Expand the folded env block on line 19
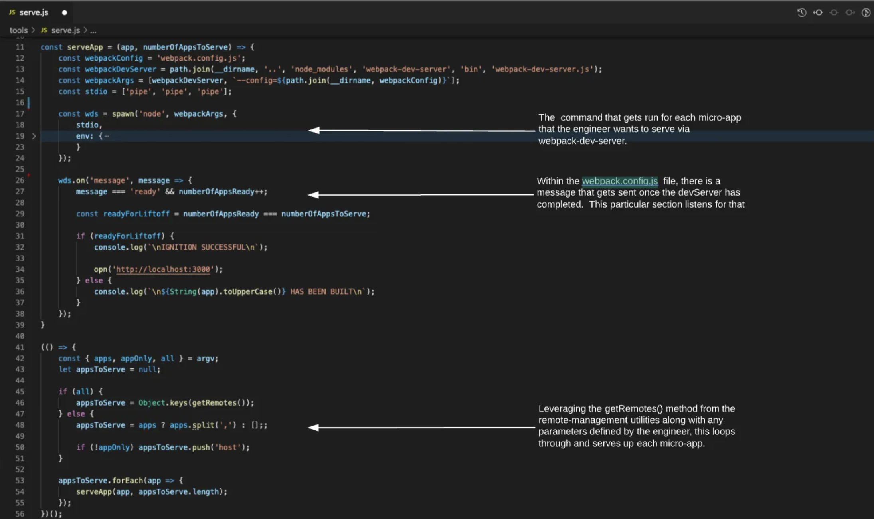This screenshot has height=519, width=874. (34, 136)
